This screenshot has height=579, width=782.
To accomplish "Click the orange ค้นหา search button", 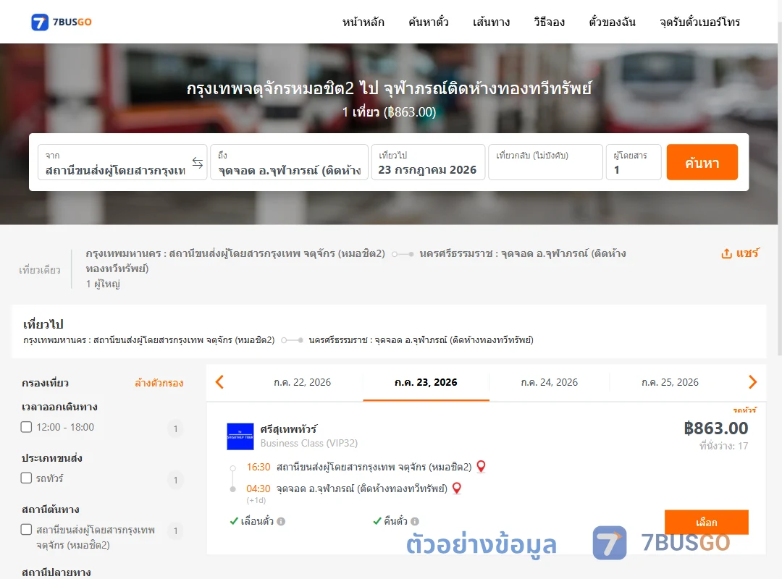I will click(702, 162).
